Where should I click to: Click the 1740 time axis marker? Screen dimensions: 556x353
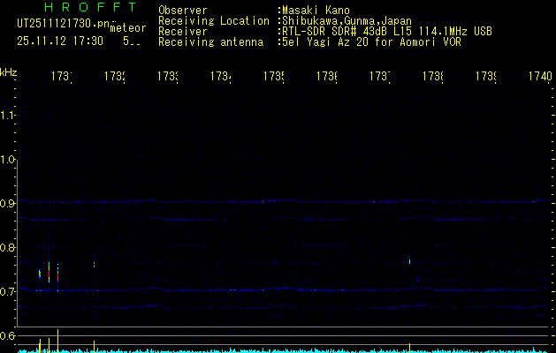pos(539,78)
